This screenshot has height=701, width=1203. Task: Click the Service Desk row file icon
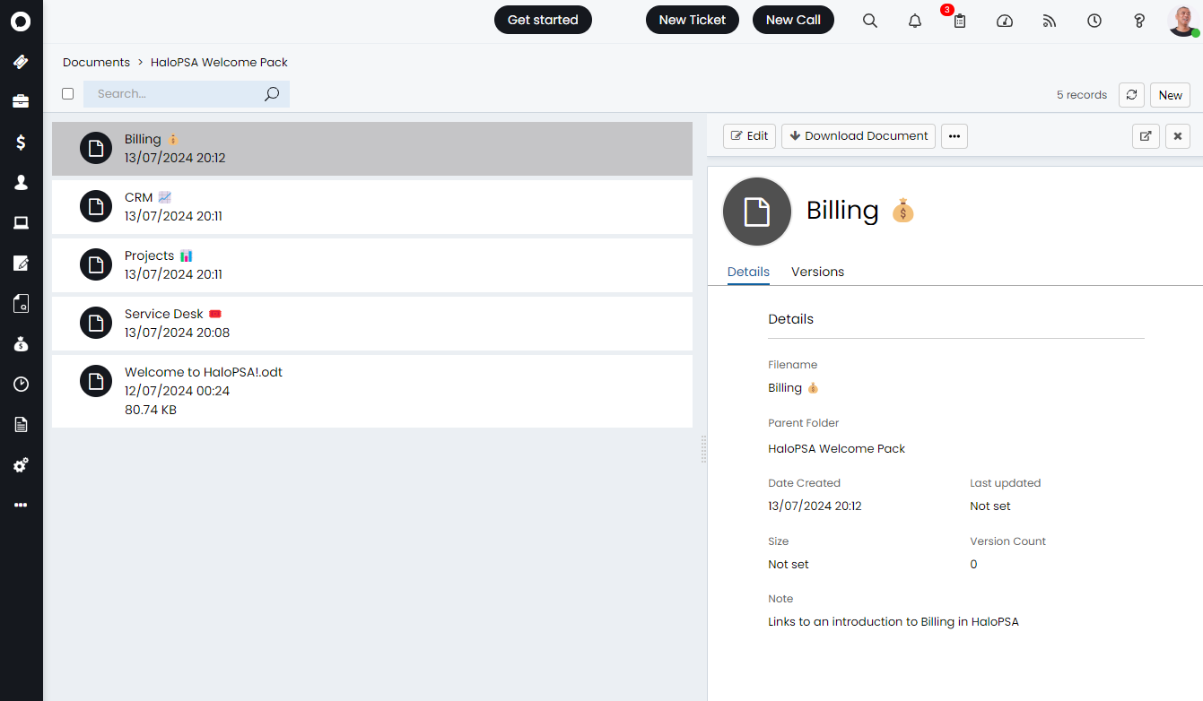96,323
